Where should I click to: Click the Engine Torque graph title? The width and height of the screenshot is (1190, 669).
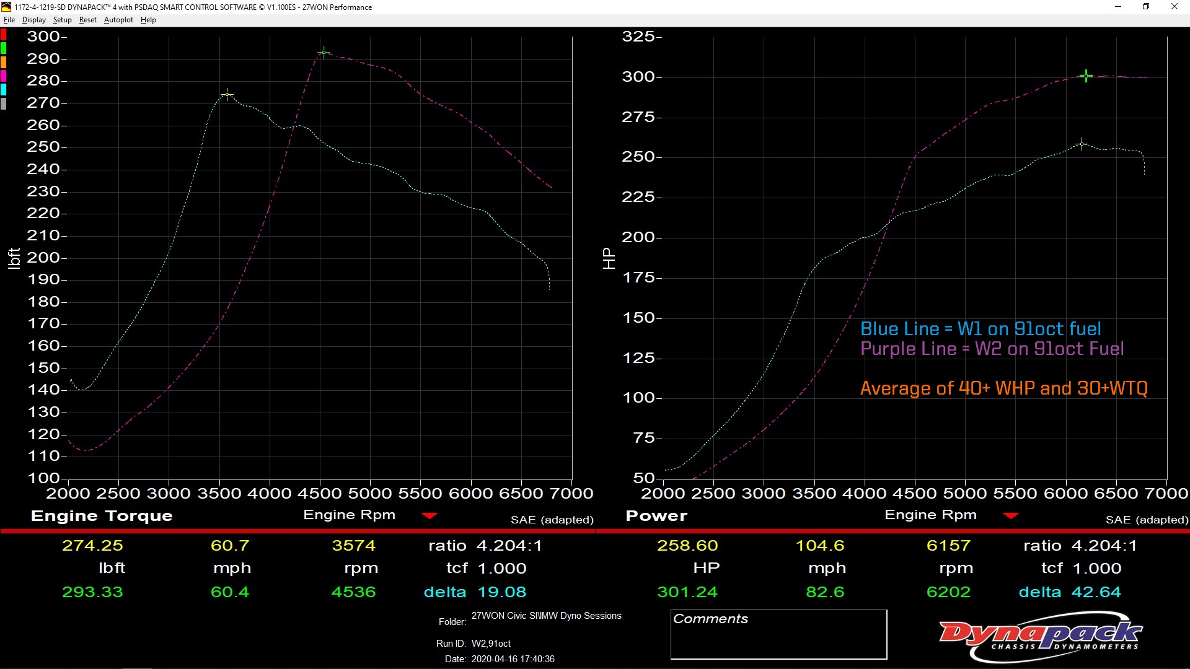102,516
